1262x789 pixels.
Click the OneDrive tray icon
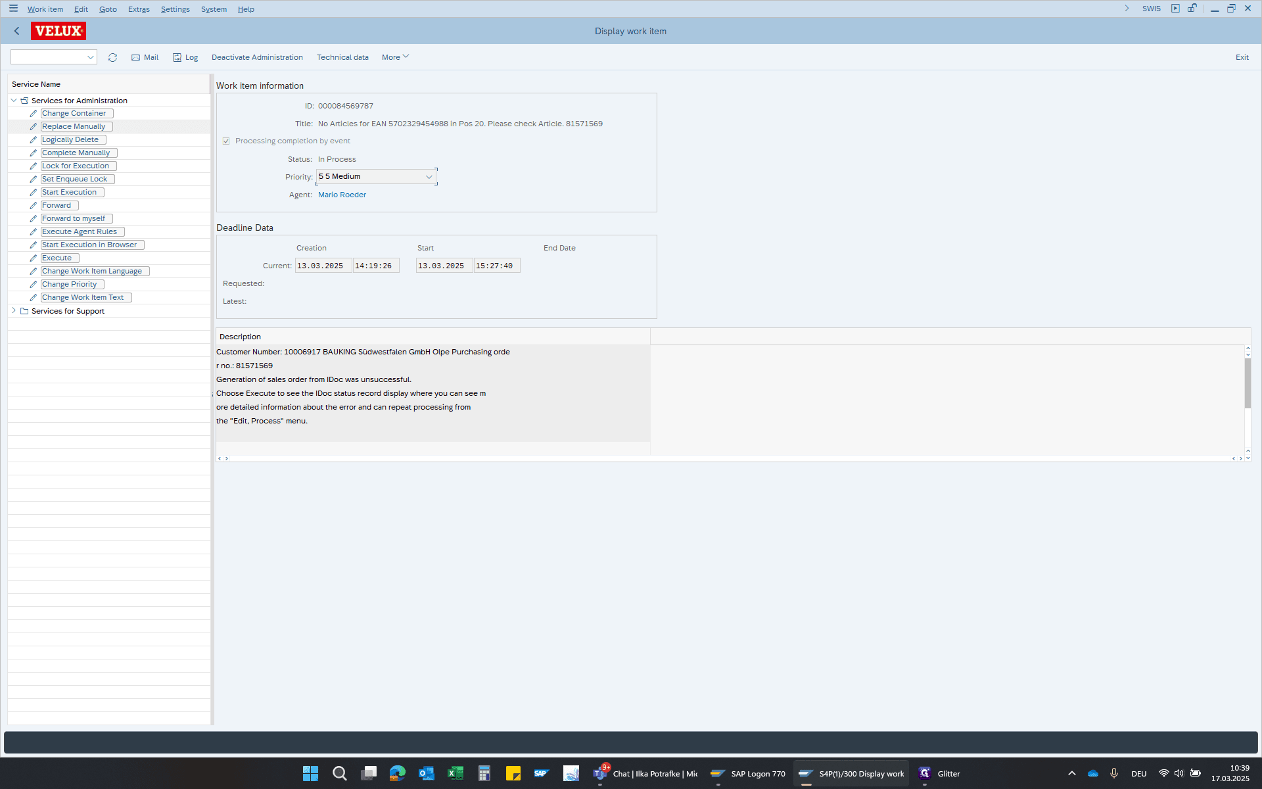click(x=1092, y=773)
